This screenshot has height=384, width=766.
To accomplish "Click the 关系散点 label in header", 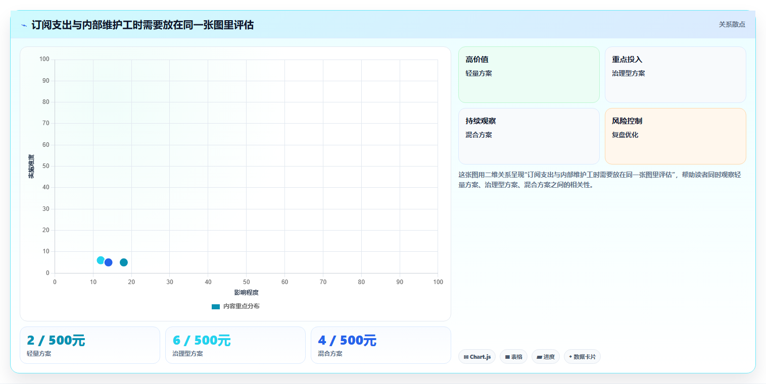I will [x=732, y=24].
